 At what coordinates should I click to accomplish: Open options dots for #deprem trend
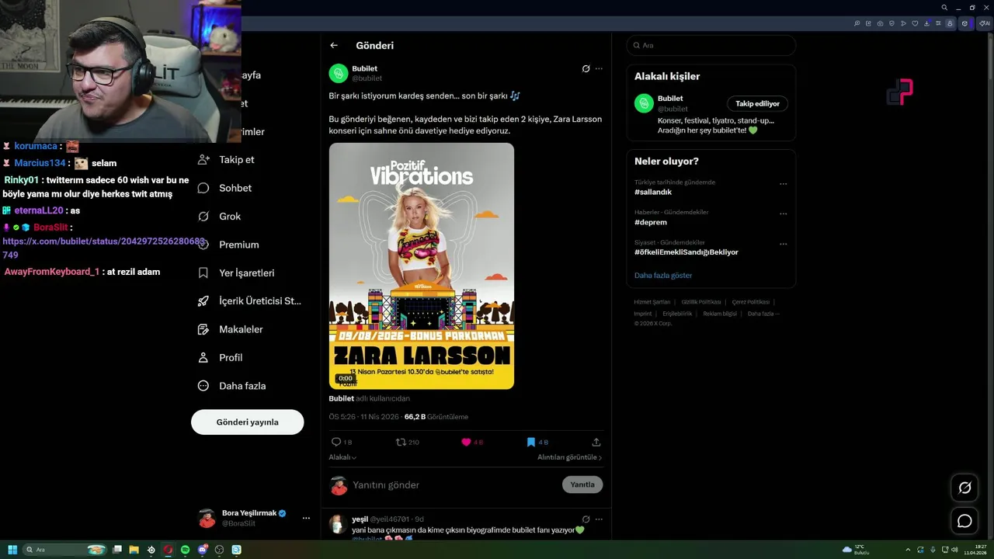783,214
